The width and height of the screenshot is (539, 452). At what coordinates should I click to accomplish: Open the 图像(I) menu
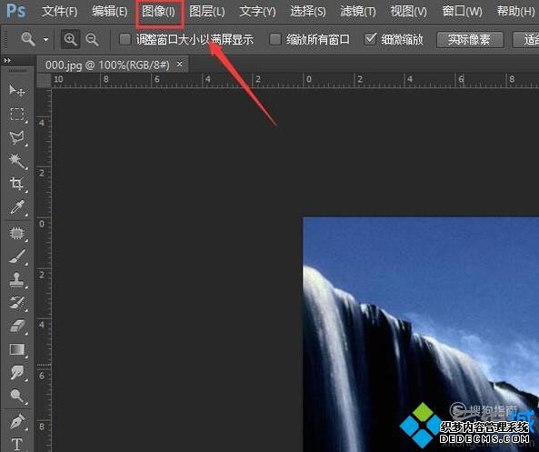158,12
